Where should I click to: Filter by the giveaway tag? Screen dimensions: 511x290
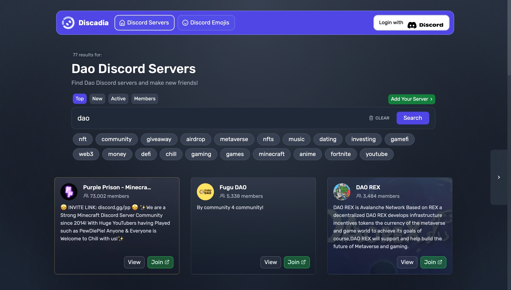point(159,139)
